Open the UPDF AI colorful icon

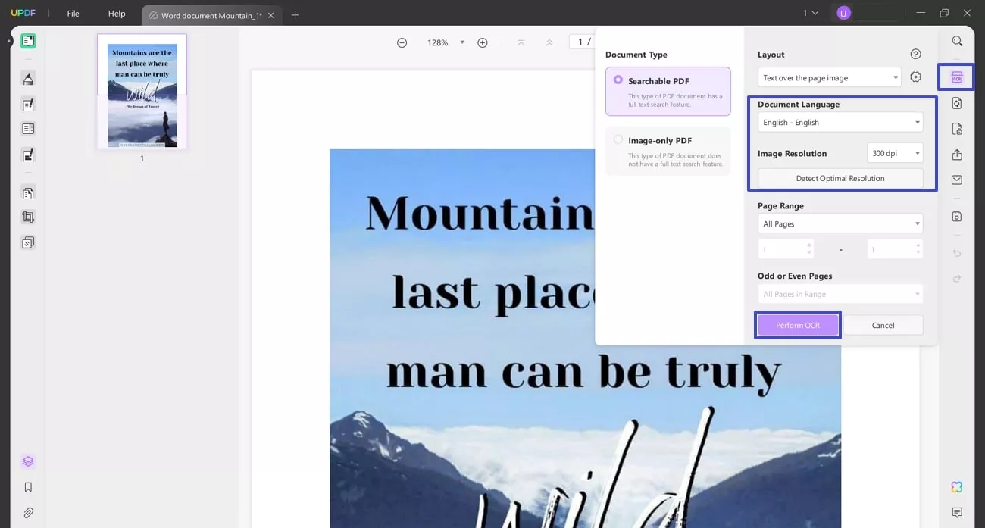point(957,487)
